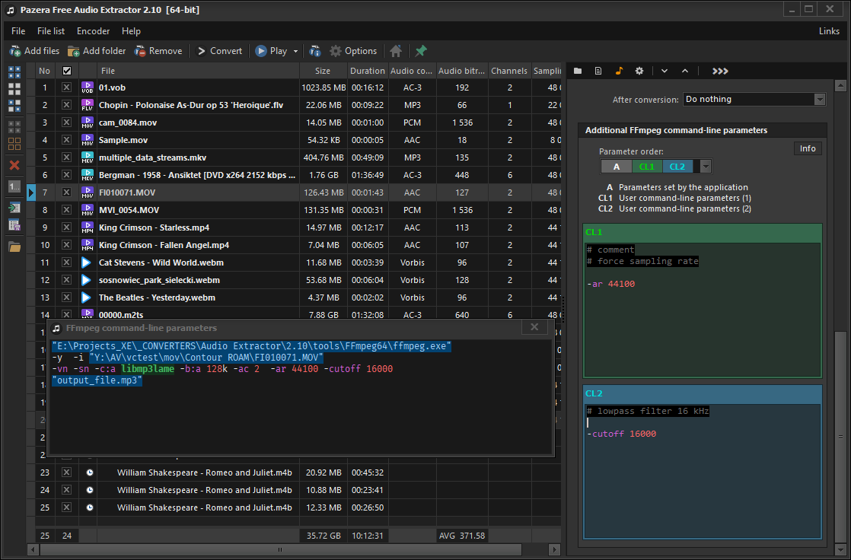Click the Add folder icon

(x=74, y=51)
